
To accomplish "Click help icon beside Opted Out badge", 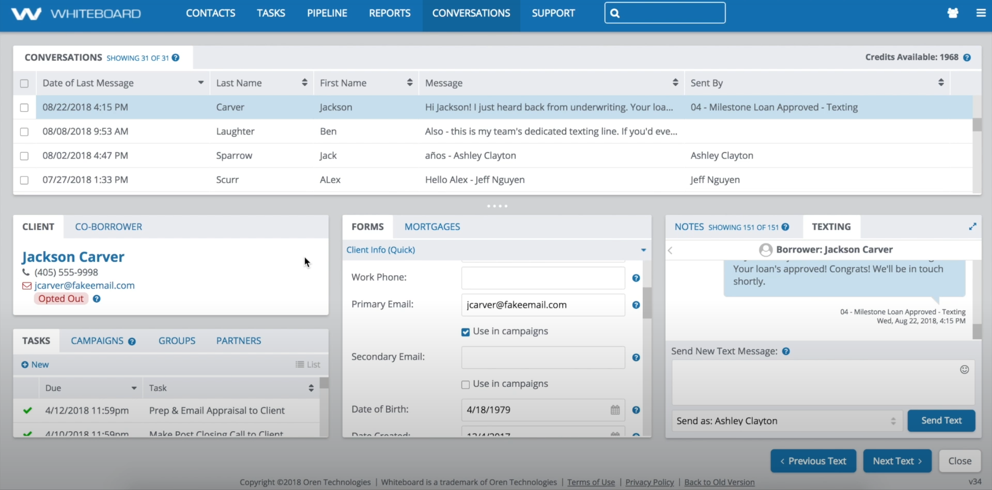I will [96, 299].
